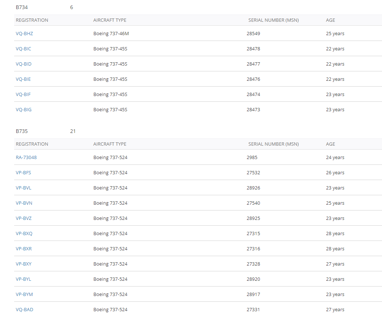
Task: Select serial number 28476
Action: (253, 79)
